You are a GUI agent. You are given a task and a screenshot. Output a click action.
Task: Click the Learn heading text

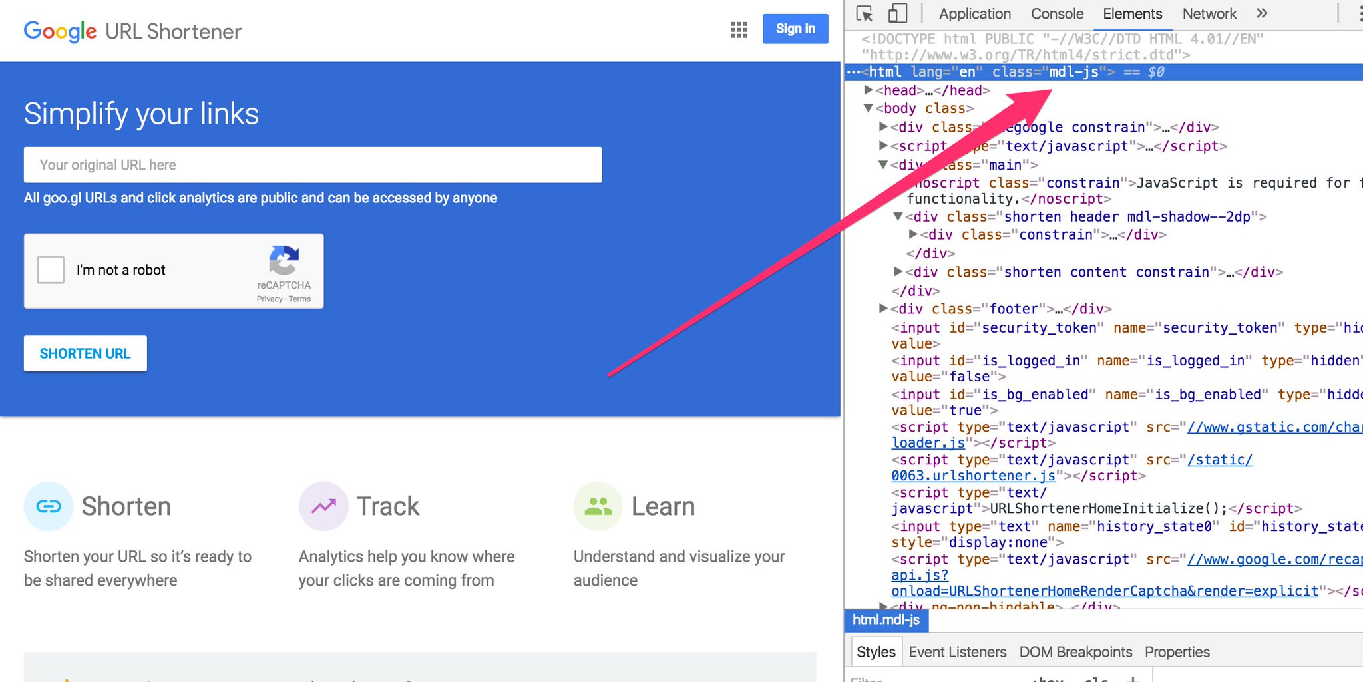pos(663,506)
